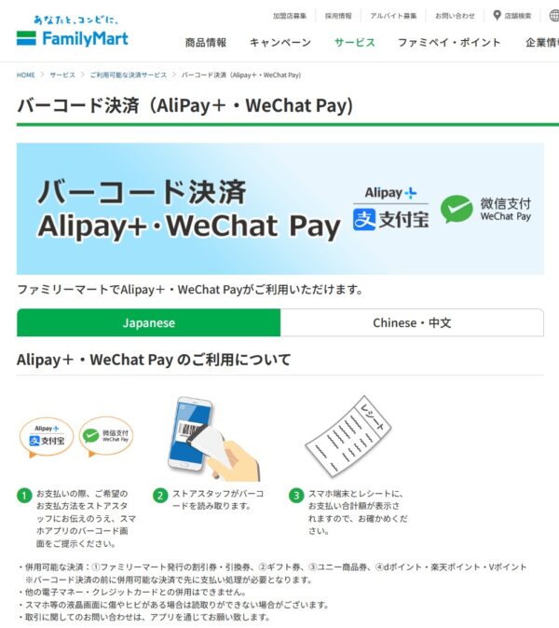
Task: Click the small WeChat Pay speech bubble icon
Action: [x=106, y=436]
